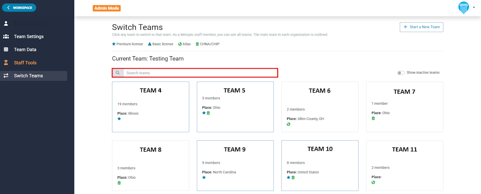Click the Atlas globe icon on Team 6
Viewport: 481px width, 194px height.
click(289, 124)
